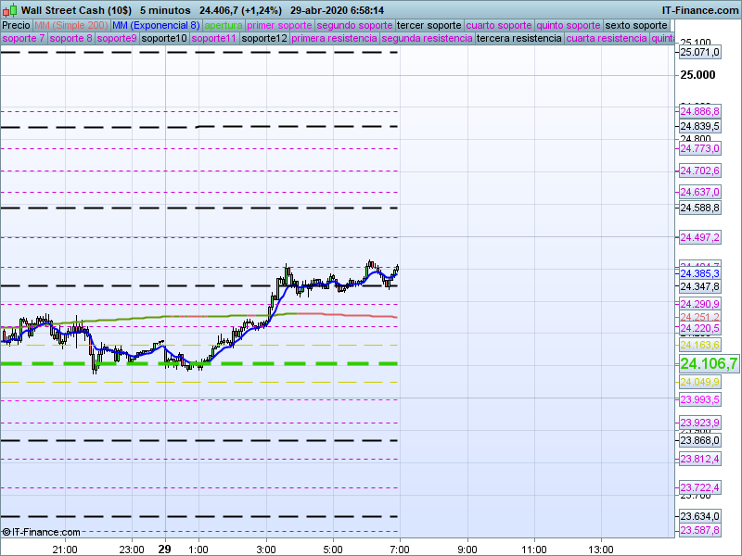Click the 23.812,4 price level tag
This screenshot has width=742, height=556.
pyautogui.click(x=700, y=459)
